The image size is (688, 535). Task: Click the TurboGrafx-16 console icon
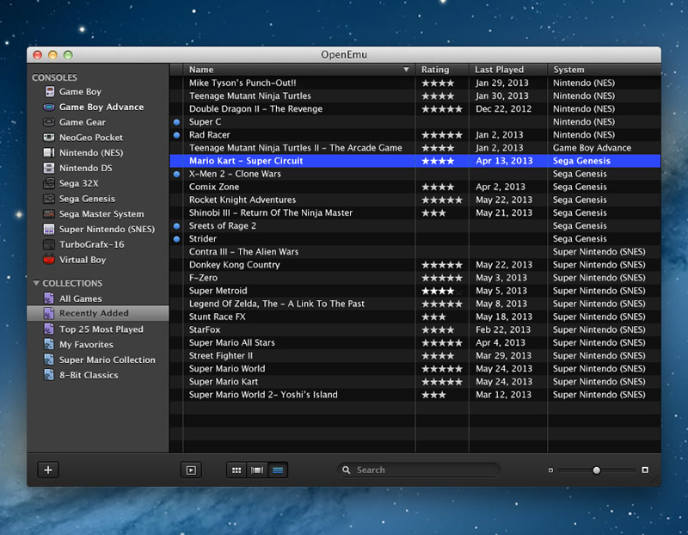tap(49, 244)
